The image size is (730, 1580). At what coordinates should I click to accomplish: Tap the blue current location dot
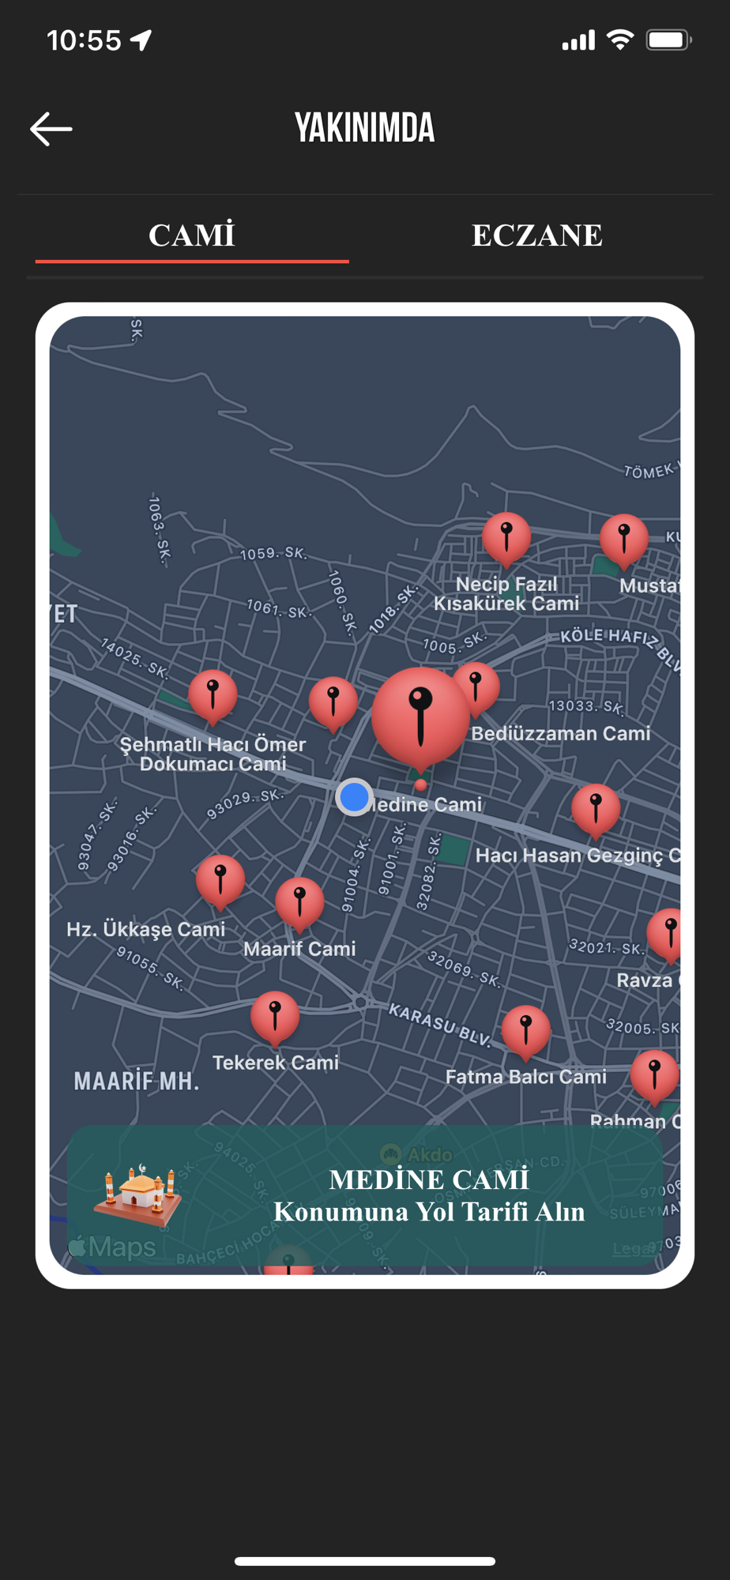354,797
